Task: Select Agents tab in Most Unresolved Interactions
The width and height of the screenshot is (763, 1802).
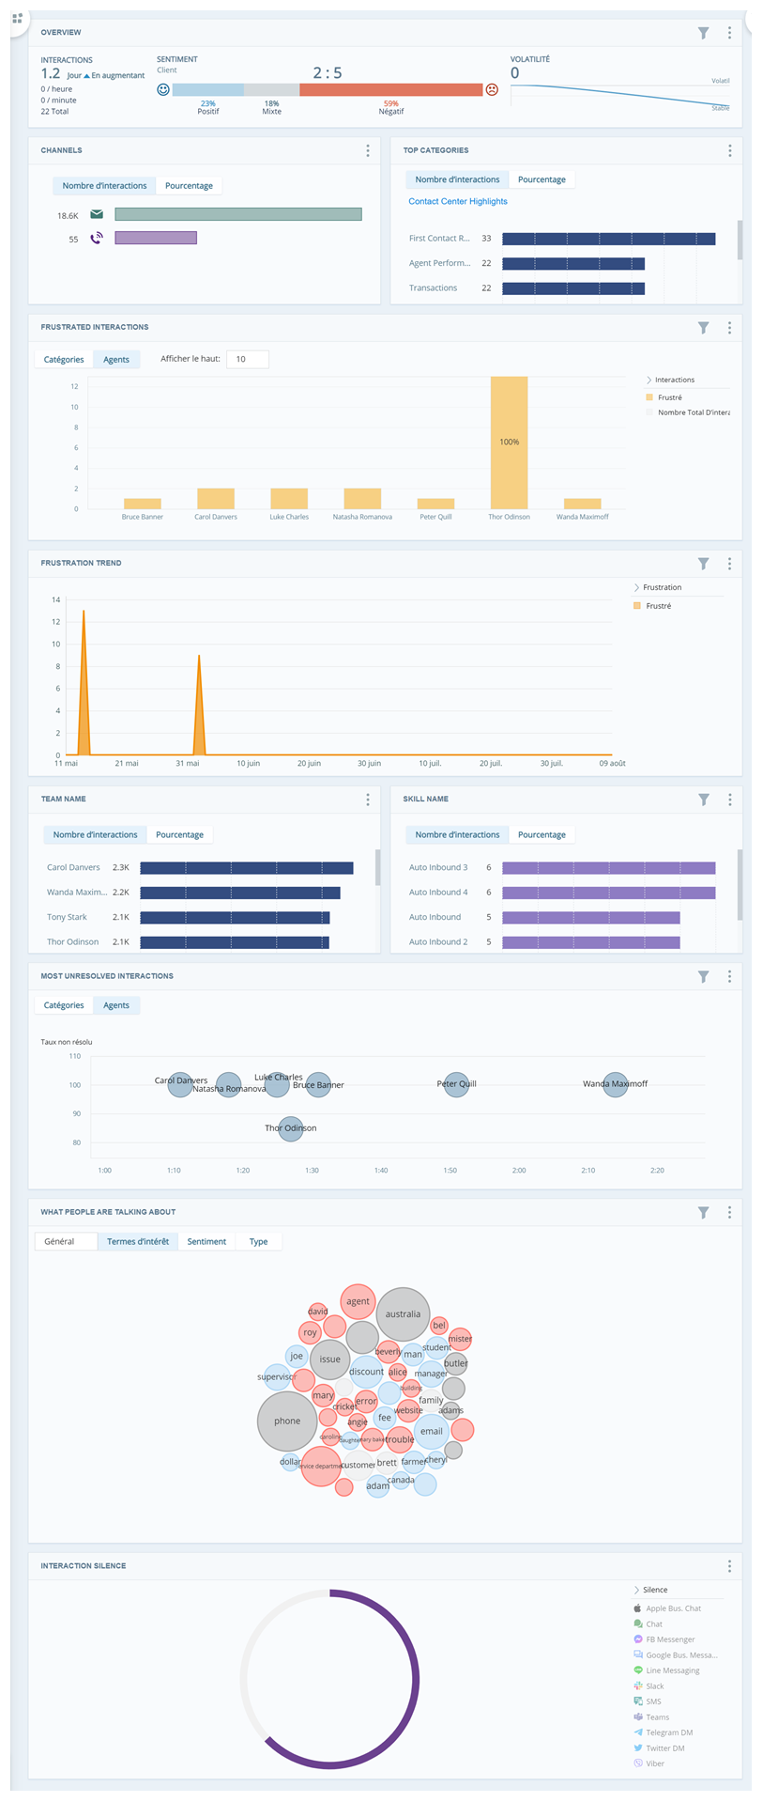Action: point(116,1005)
